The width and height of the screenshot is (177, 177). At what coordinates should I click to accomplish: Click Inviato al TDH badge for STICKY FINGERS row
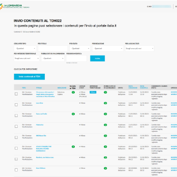tap(73, 147)
